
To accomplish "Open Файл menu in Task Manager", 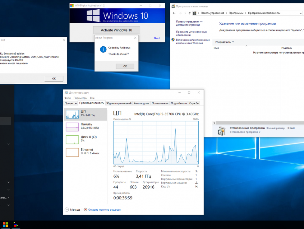I will tap(67, 98).
